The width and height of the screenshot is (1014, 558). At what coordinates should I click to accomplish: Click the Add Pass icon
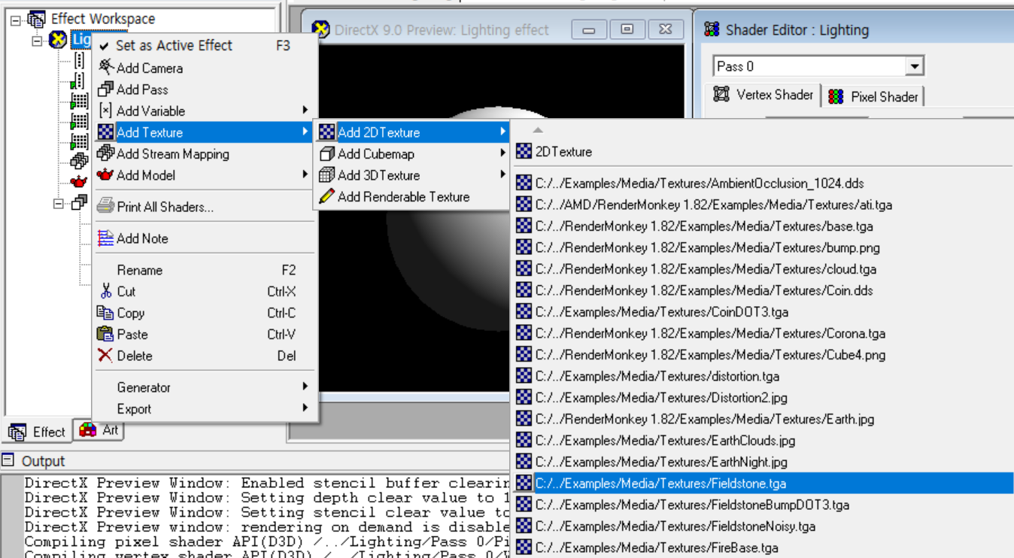click(106, 89)
